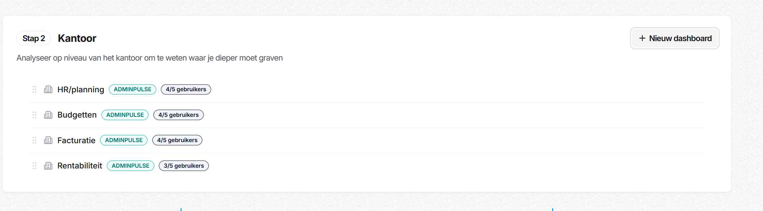Open the Budgetten dashboard
Viewport: 763px width, 211px height.
(77, 115)
